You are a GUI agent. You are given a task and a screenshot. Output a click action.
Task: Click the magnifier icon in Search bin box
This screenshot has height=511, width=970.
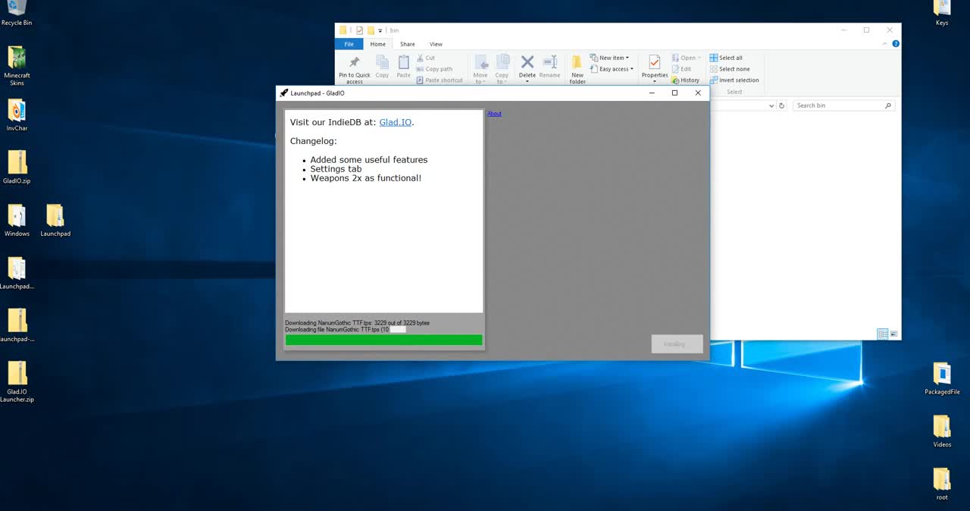[x=888, y=106]
